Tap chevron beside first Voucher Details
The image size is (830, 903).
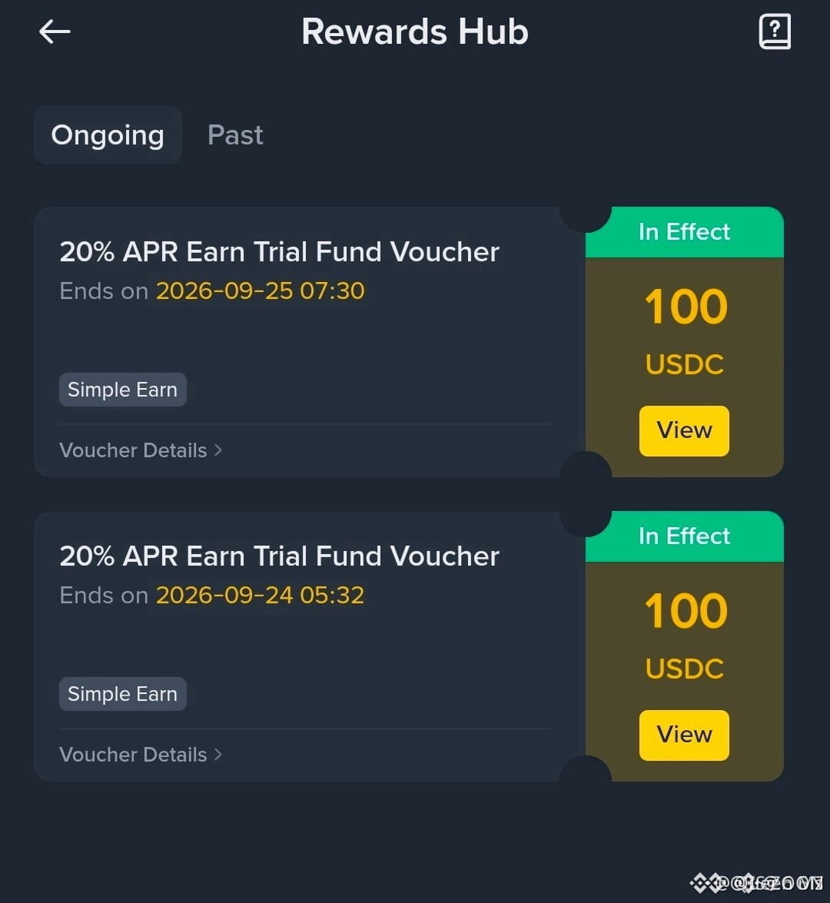(x=217, y=450)
